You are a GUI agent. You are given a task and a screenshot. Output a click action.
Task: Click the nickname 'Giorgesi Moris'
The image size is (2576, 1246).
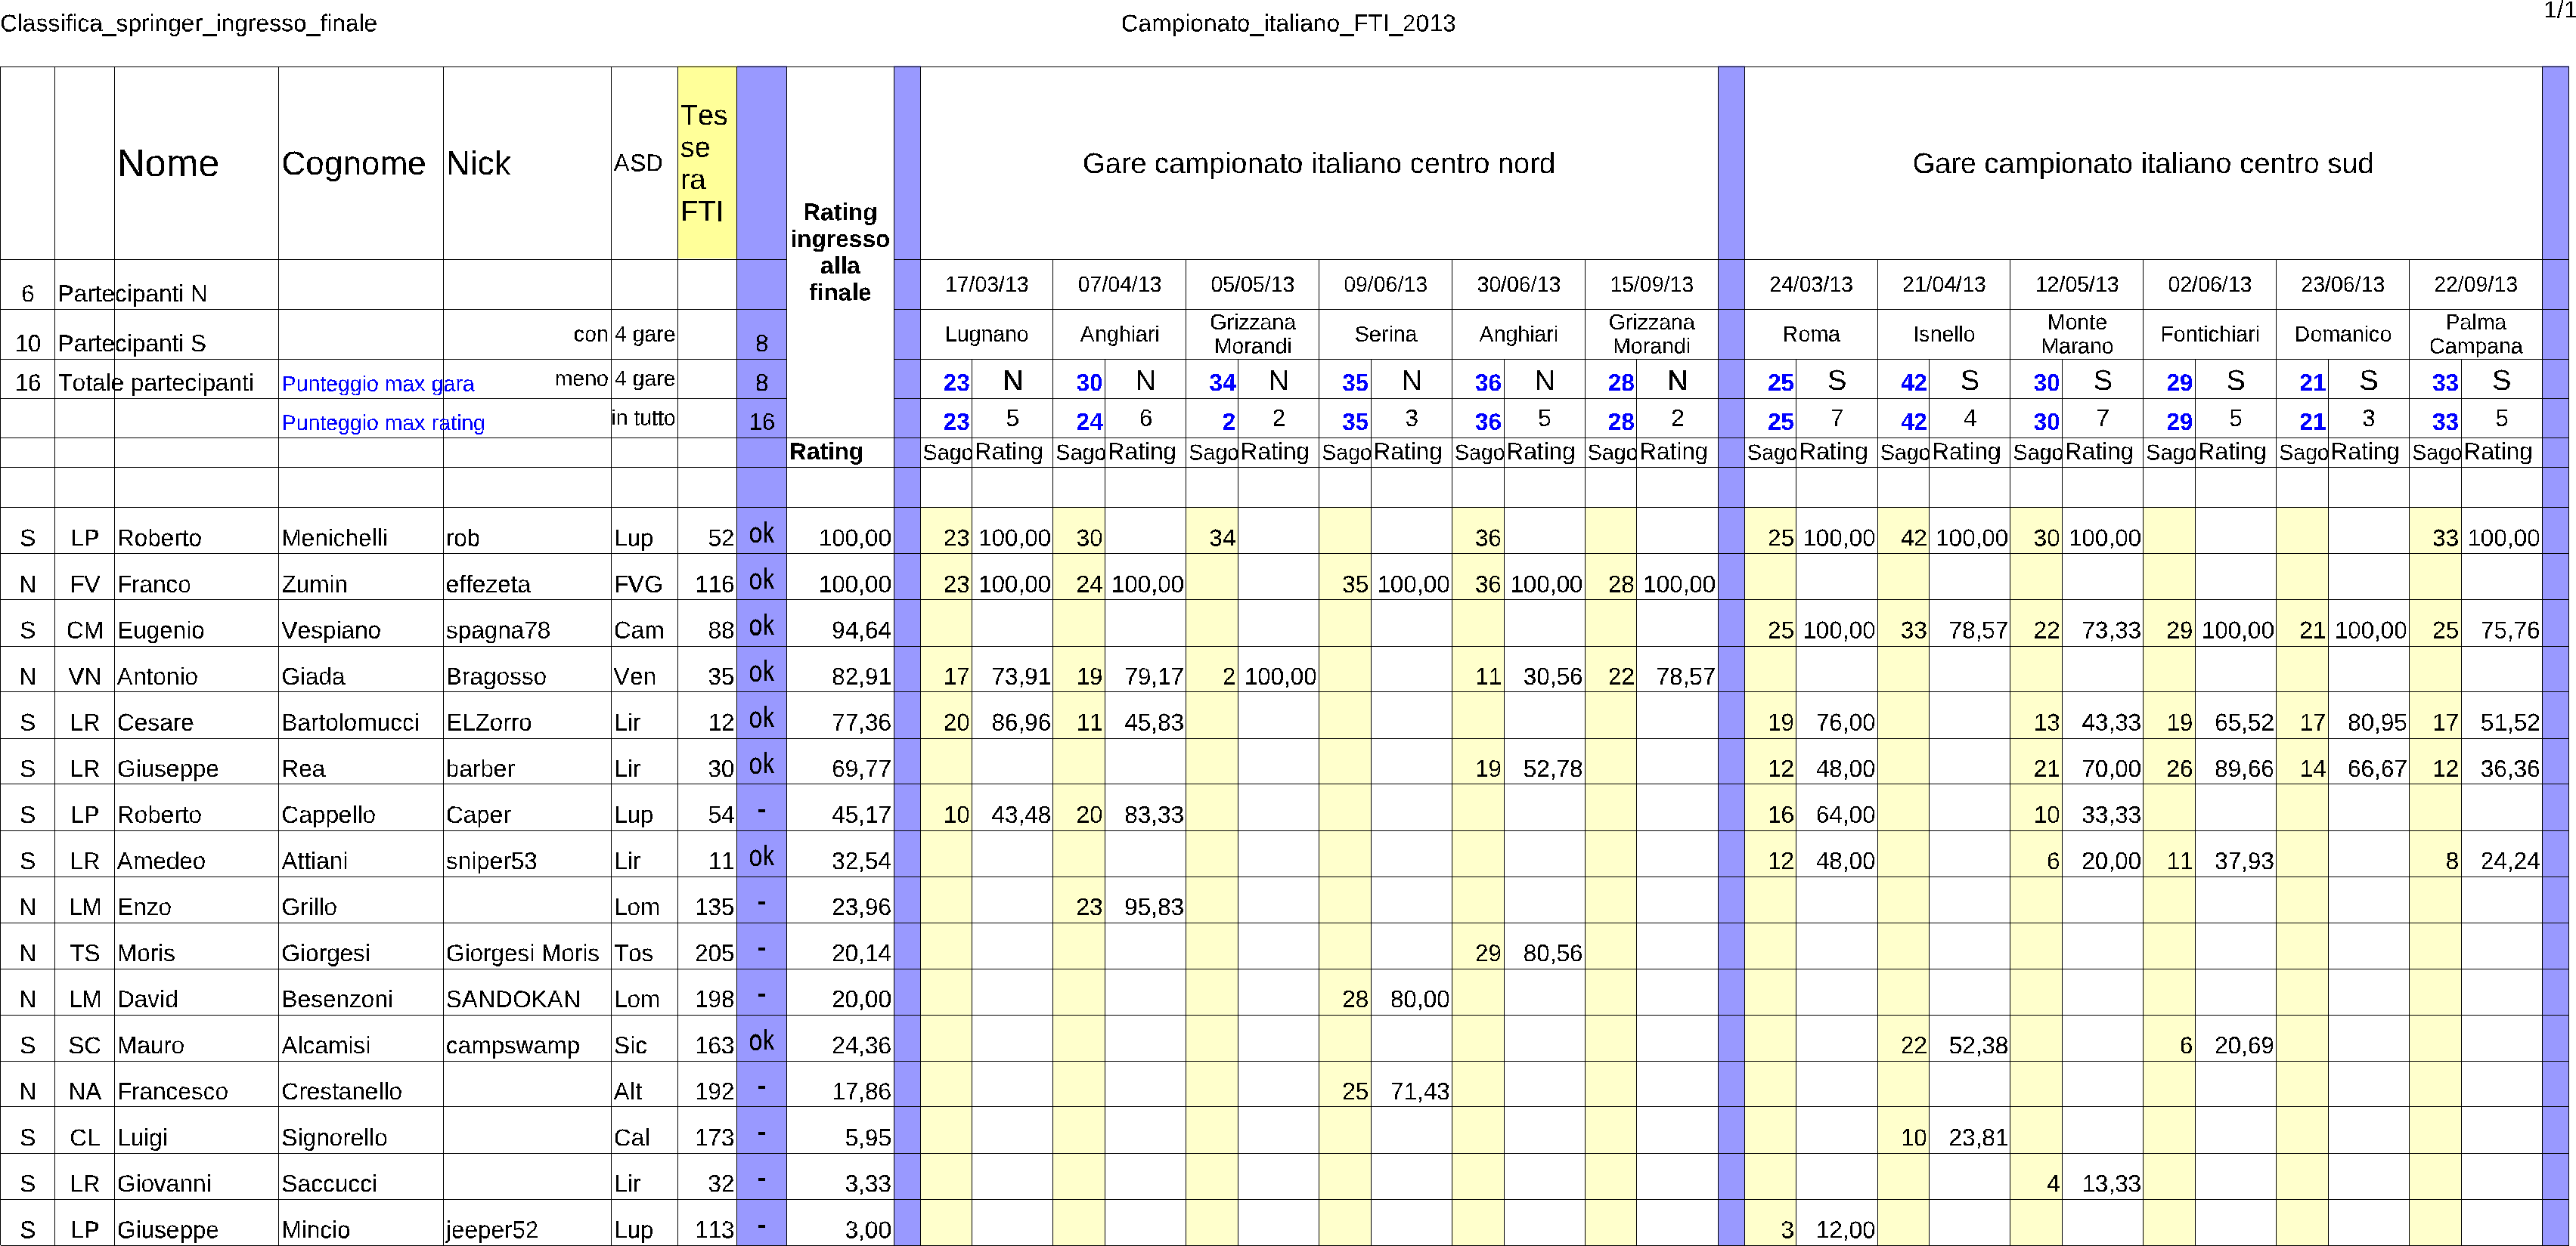[522, 954]
